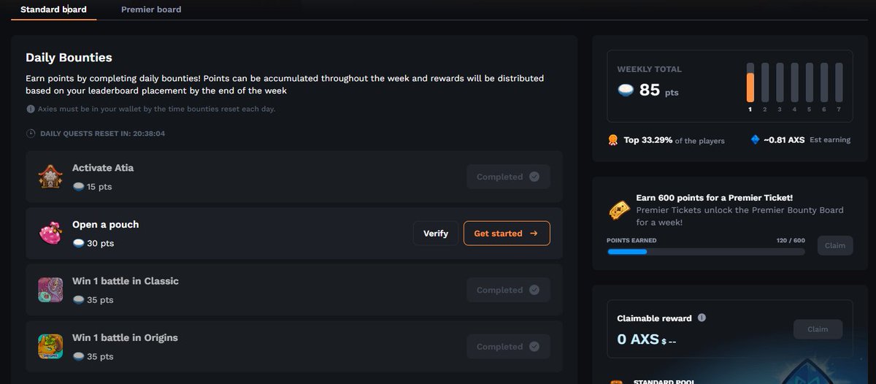This screenshot has height=384, width=876.
Task: Click the Activate Atia bounty title
Action: pyautogui.click(x=103, y=168)
